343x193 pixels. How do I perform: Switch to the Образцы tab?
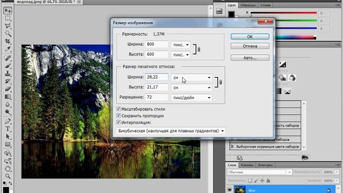(x=248, y=5)
